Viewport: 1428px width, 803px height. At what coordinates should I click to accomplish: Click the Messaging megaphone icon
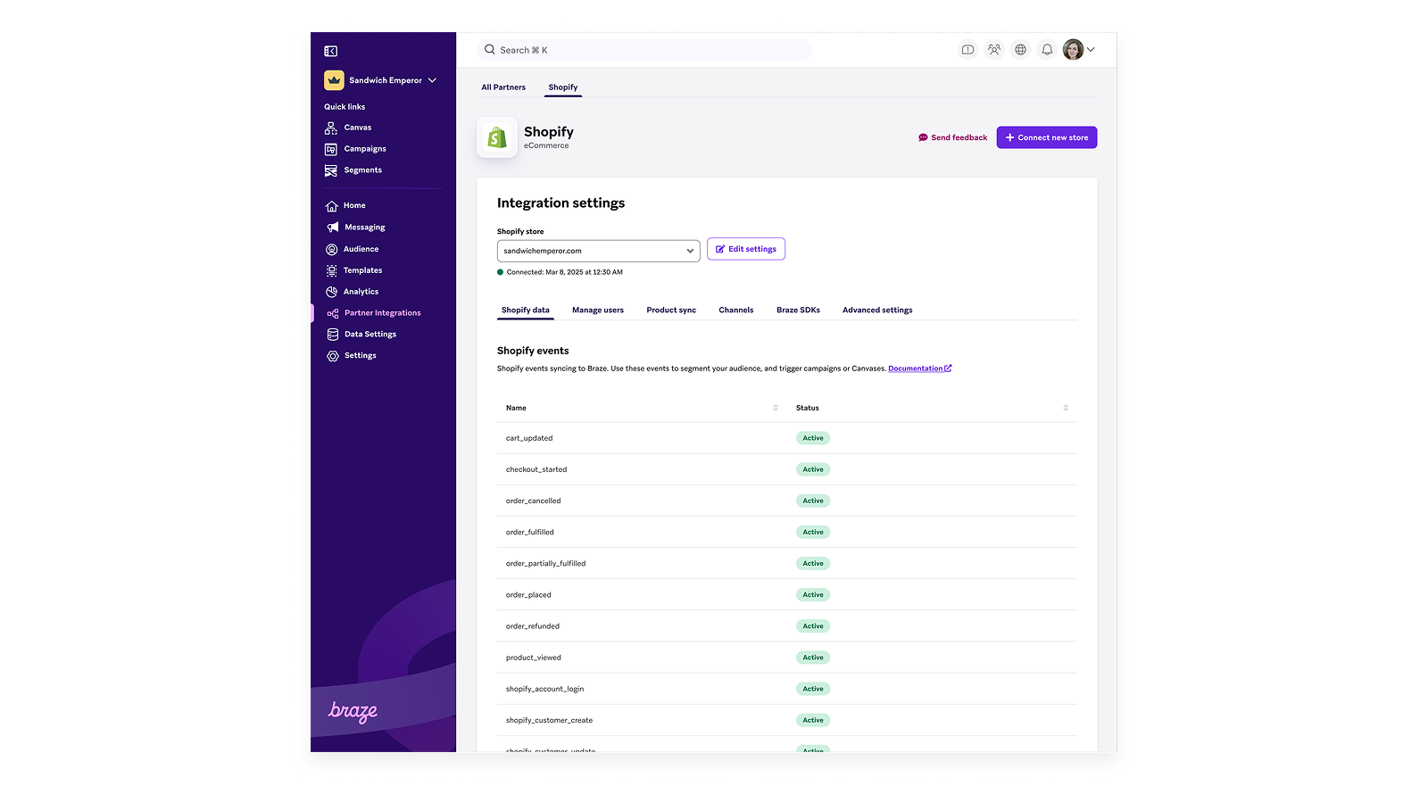click(x=332, y=228)
